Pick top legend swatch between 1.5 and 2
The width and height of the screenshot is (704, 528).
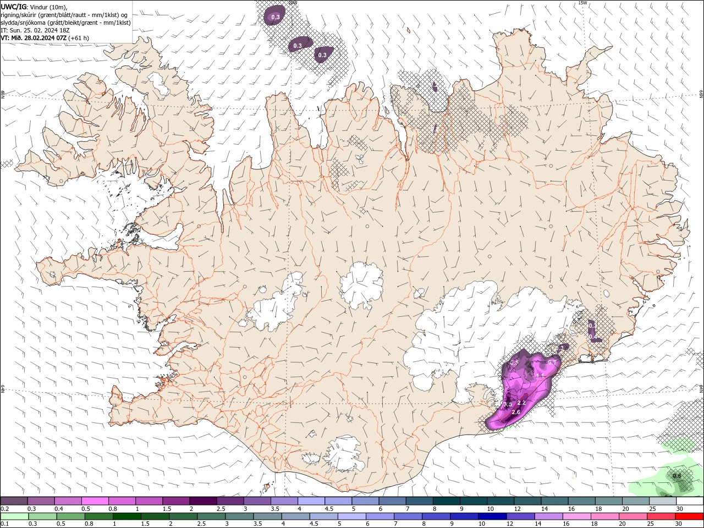click(176, 501)
